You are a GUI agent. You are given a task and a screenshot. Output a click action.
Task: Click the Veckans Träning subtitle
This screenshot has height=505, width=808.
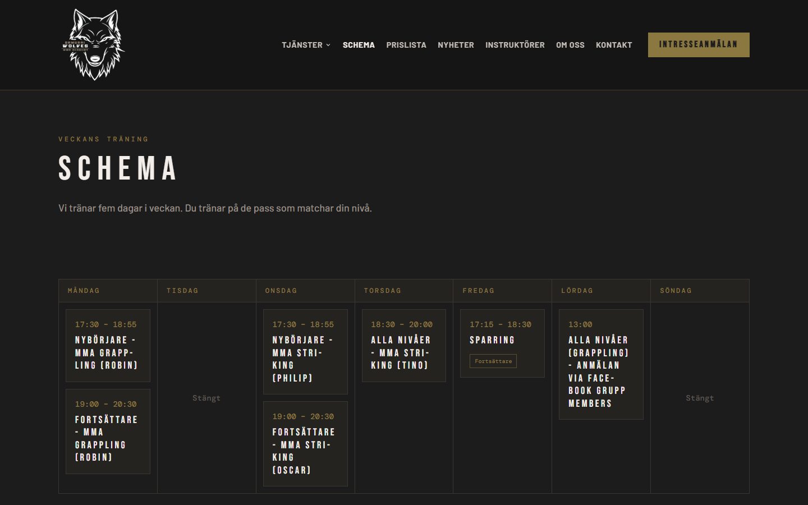pos(104,139)
